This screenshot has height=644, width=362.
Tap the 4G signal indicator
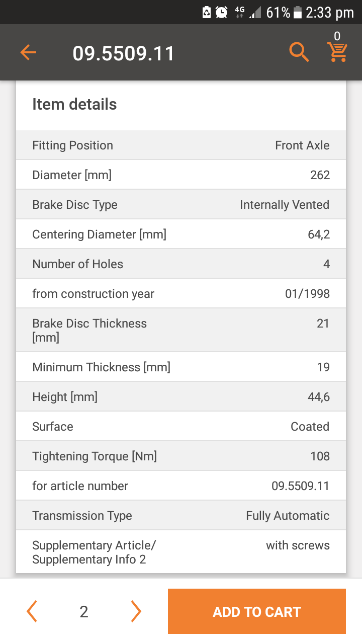pyautogui.click(x=239, y=13)
